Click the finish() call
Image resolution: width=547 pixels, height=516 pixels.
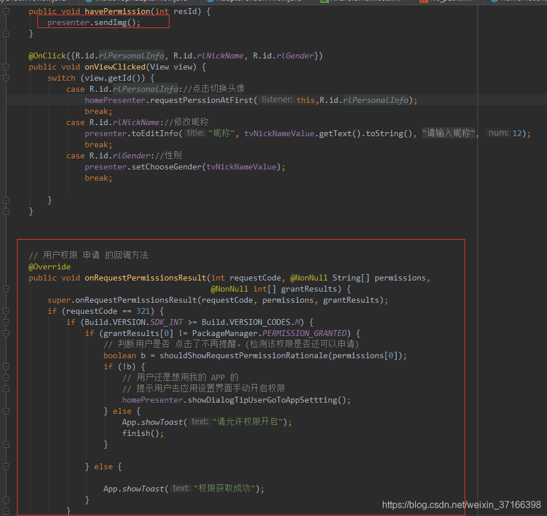(141, 434)
